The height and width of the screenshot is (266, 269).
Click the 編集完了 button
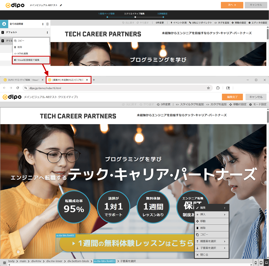232,97
